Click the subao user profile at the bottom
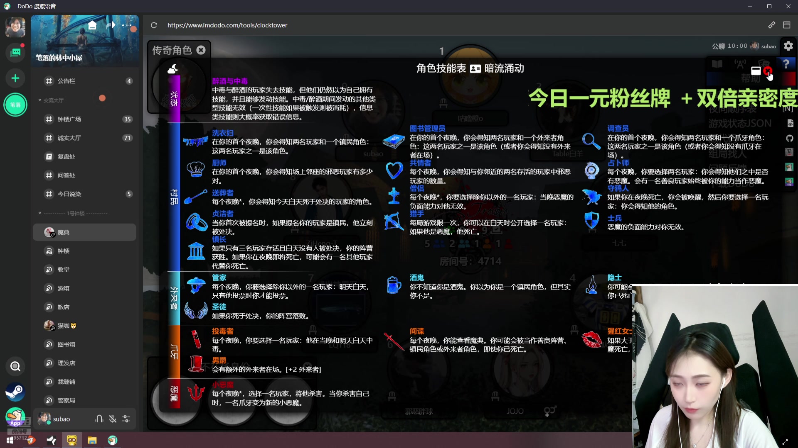This screenshot has height=448, width=798. click(x=54, y=419)
